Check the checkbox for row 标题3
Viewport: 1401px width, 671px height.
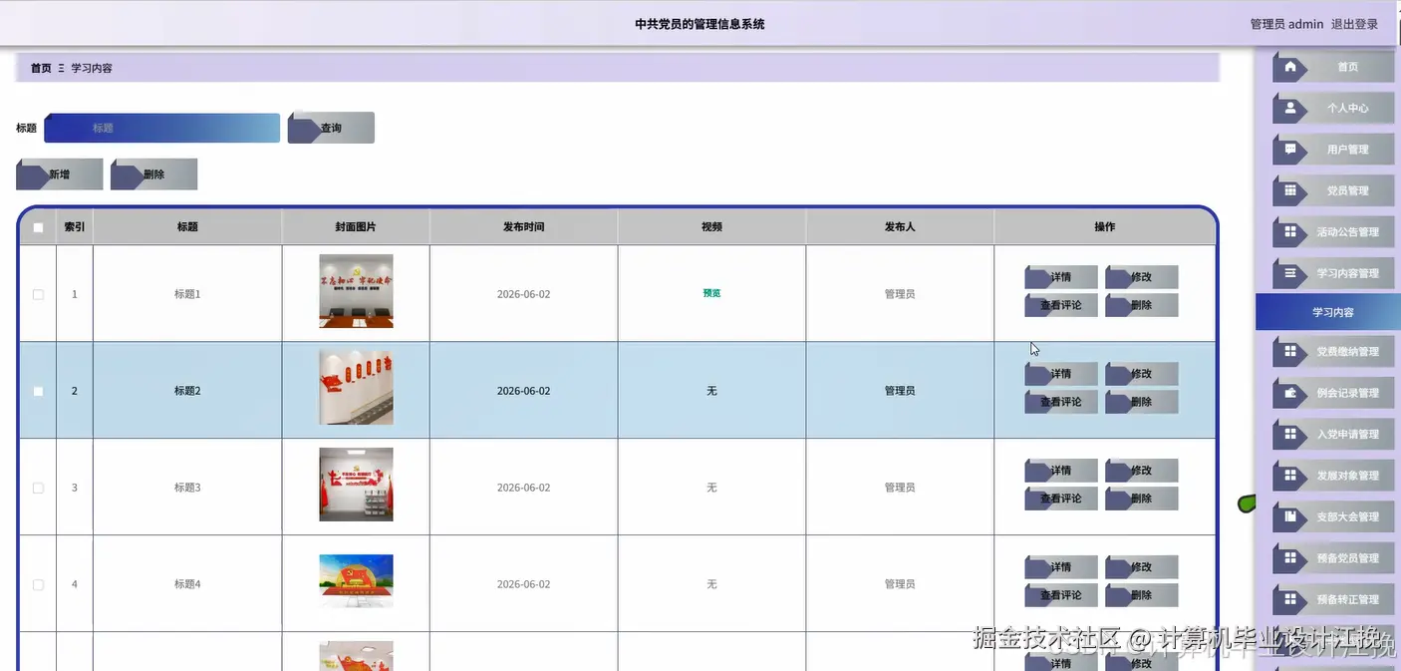point(38,489)
